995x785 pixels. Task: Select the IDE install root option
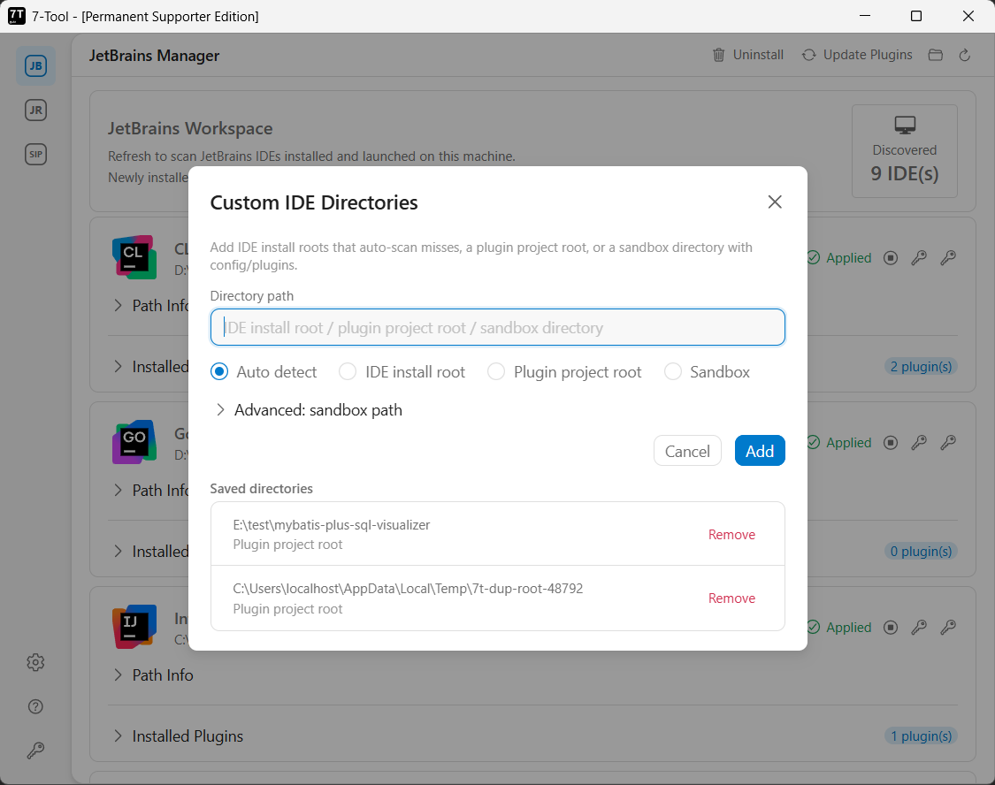click(x=402, y=371)
